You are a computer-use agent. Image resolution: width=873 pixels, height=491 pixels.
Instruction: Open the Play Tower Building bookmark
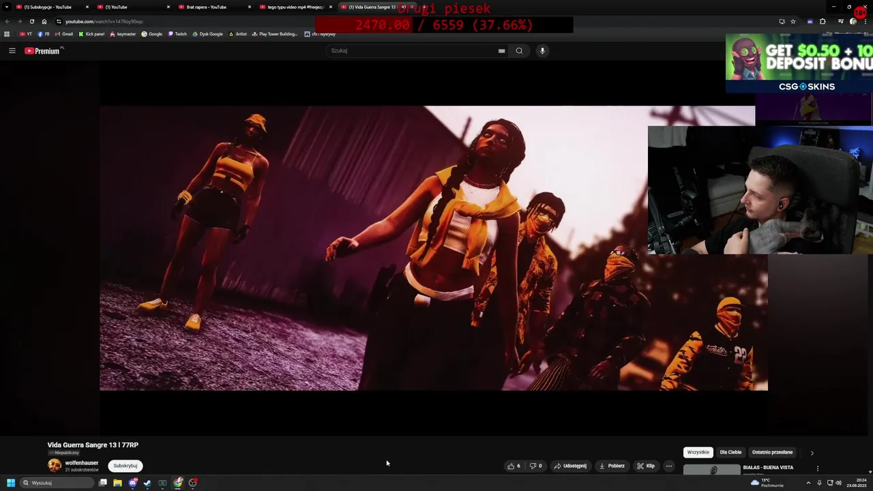(275, 34)
